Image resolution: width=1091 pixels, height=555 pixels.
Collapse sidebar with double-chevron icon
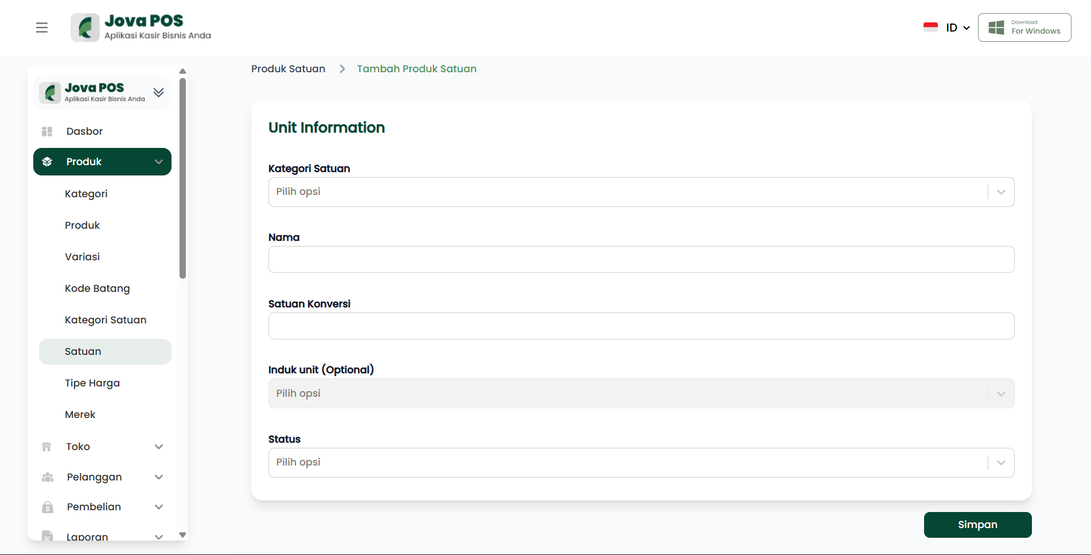(x=159, y=92)
